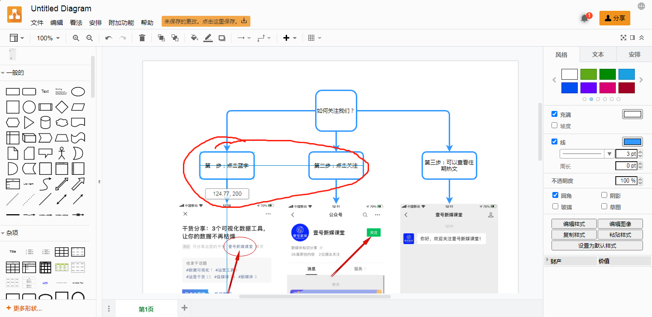Open the 编辑 menu
The image size is (652, 317).
point(57,23)
